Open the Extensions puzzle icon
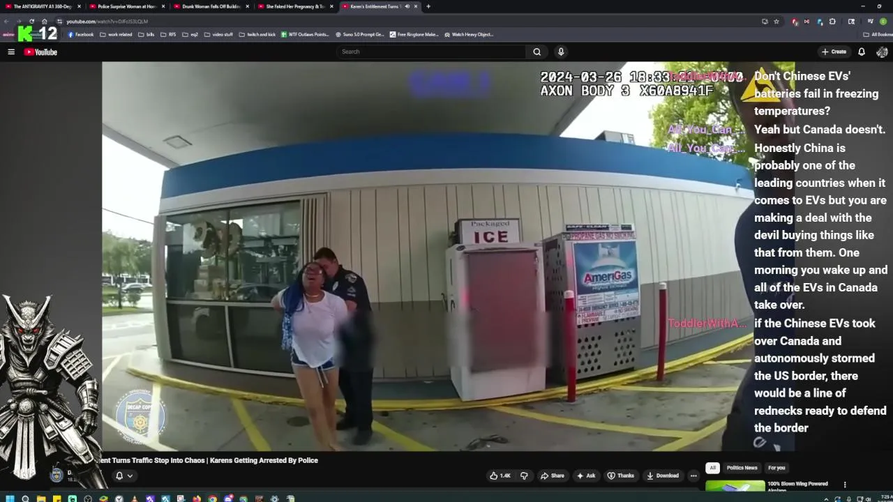This screenshot has height=502, width=893. tap(832, 21)
